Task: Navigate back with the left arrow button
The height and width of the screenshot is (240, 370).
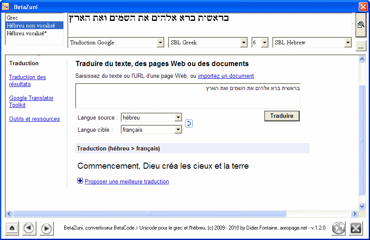Action: click(29, 228)
